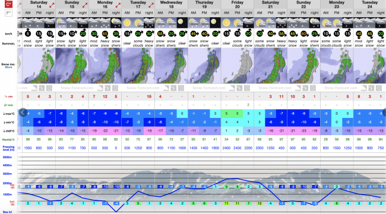386x214 pixels.
Task: Click the Wednesday 18 night full moon icon
Action: [182, 23]
